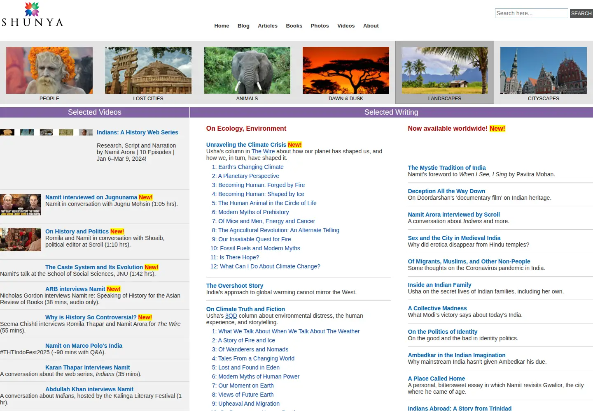Open Indians: A History Web Series link
Viewport: 593px width, 411px height.
(138, 132)
